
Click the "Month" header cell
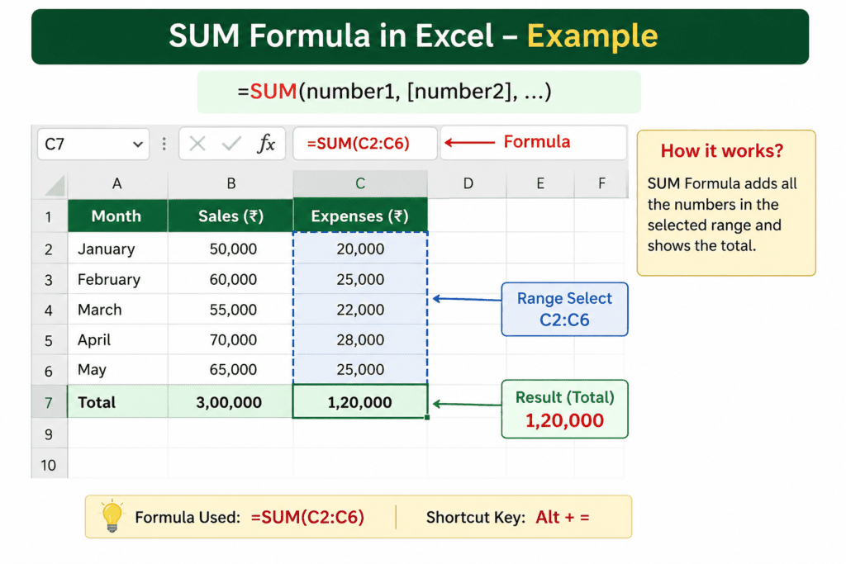(117, 216)
